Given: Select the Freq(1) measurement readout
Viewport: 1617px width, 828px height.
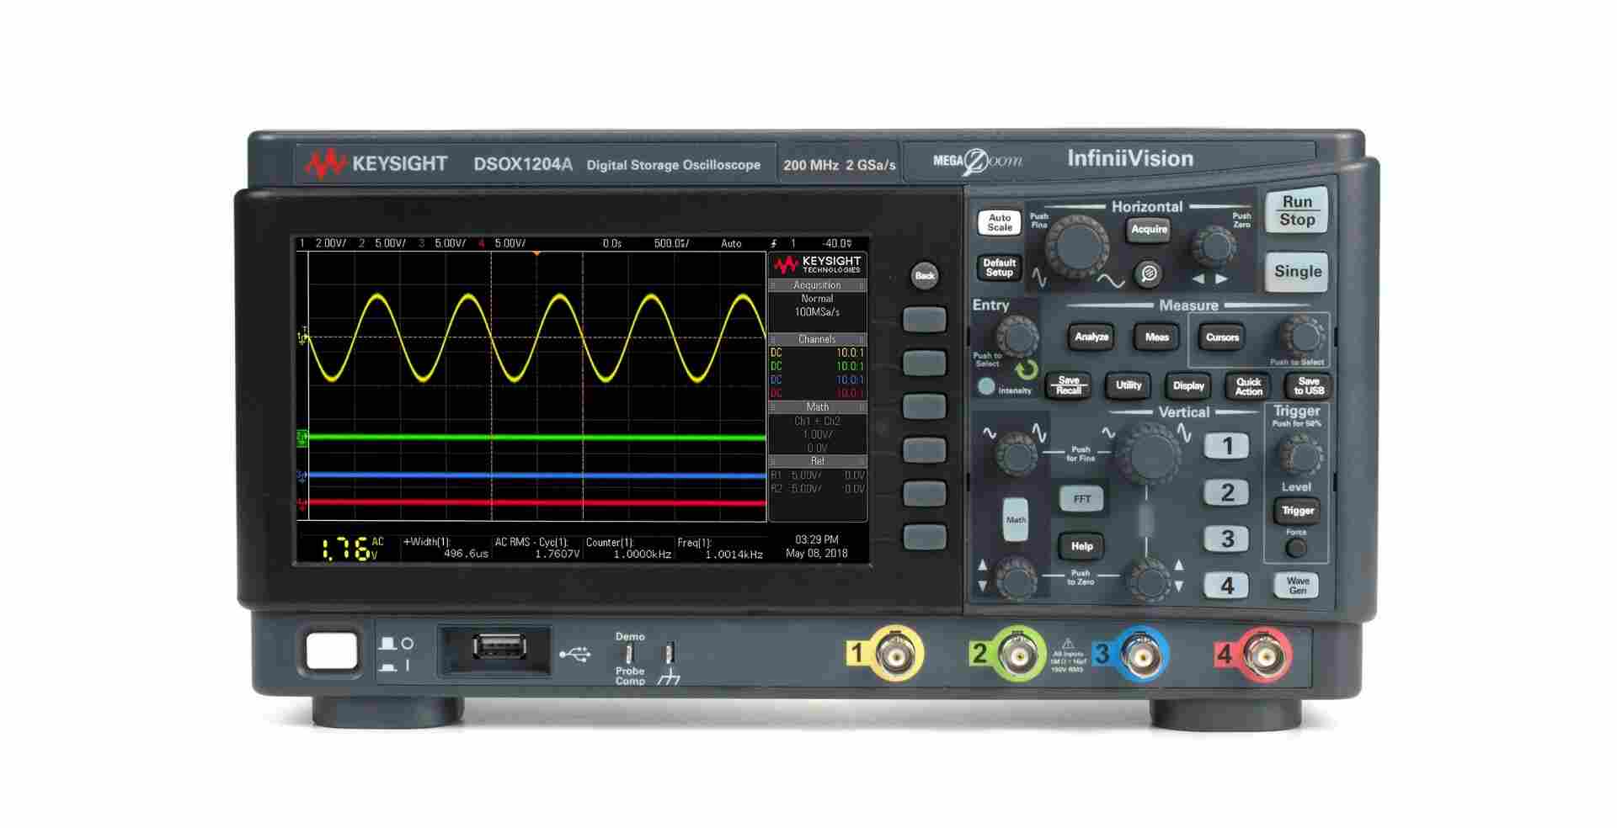Looking at the screenshot, I should point(721,549).
